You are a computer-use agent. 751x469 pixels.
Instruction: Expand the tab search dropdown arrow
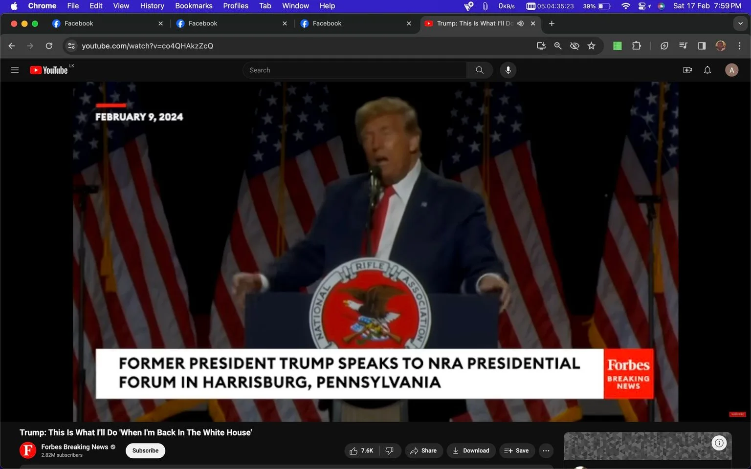740,23
